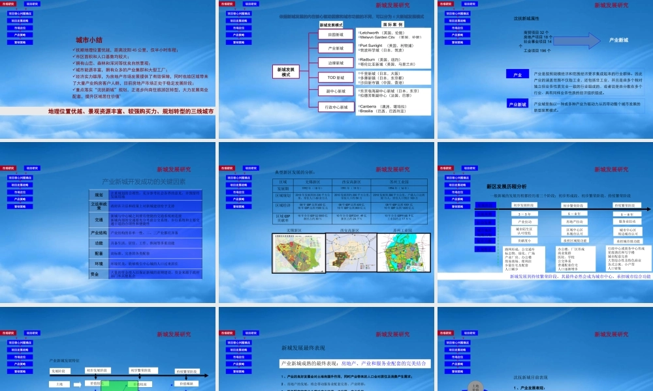Image resolution: width=653 pixels, height=391 pixels.
Task: Select the central 新城发展模式 box
Action: tap(286, 72)
